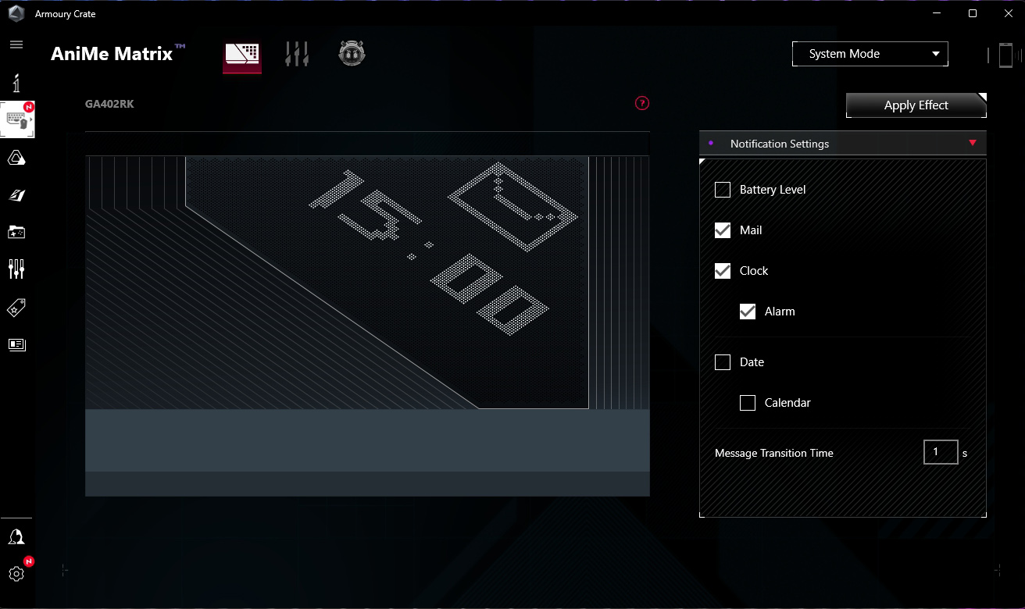The width and height of the screenshot is (1025, 609).
Task: Click the red help question mark icon
Action: 642,103
